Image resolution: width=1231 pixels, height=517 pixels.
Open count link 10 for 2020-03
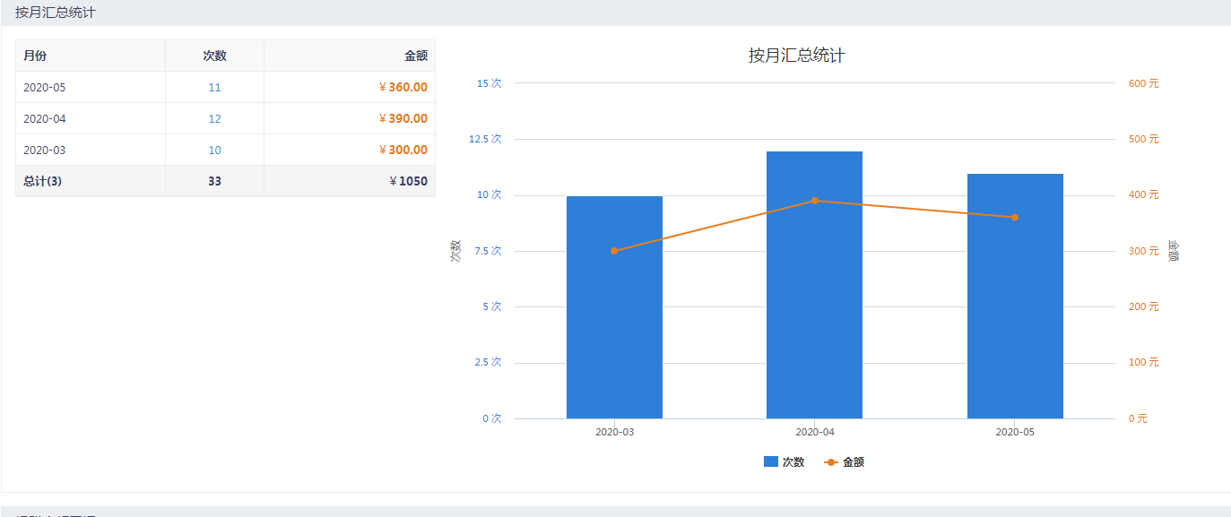214,151
